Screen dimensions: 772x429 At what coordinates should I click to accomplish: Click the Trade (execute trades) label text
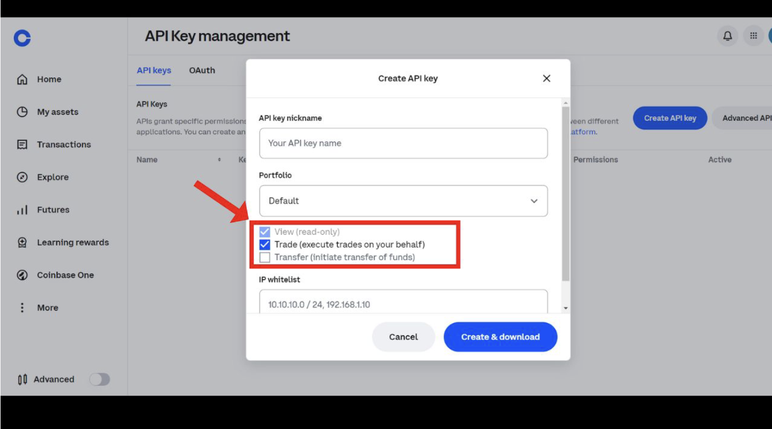pyautogui.click(x=350, y=244)
